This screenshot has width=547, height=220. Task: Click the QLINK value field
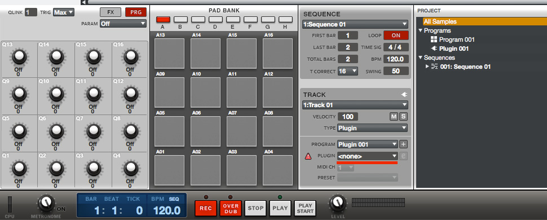tap(30, 12)
